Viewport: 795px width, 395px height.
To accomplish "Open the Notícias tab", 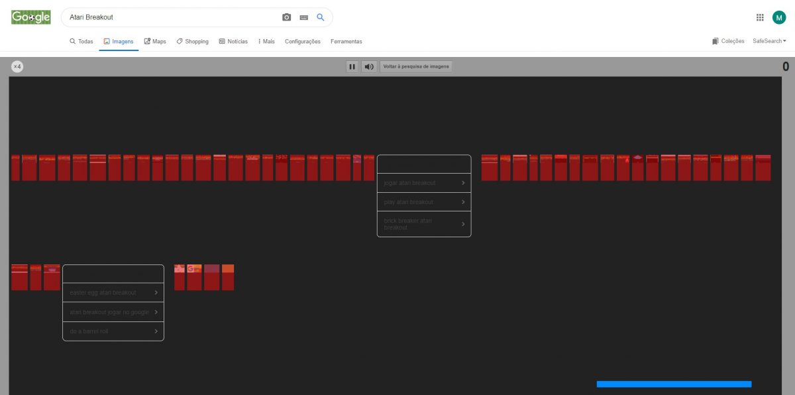I will click(x=233, y=41).
